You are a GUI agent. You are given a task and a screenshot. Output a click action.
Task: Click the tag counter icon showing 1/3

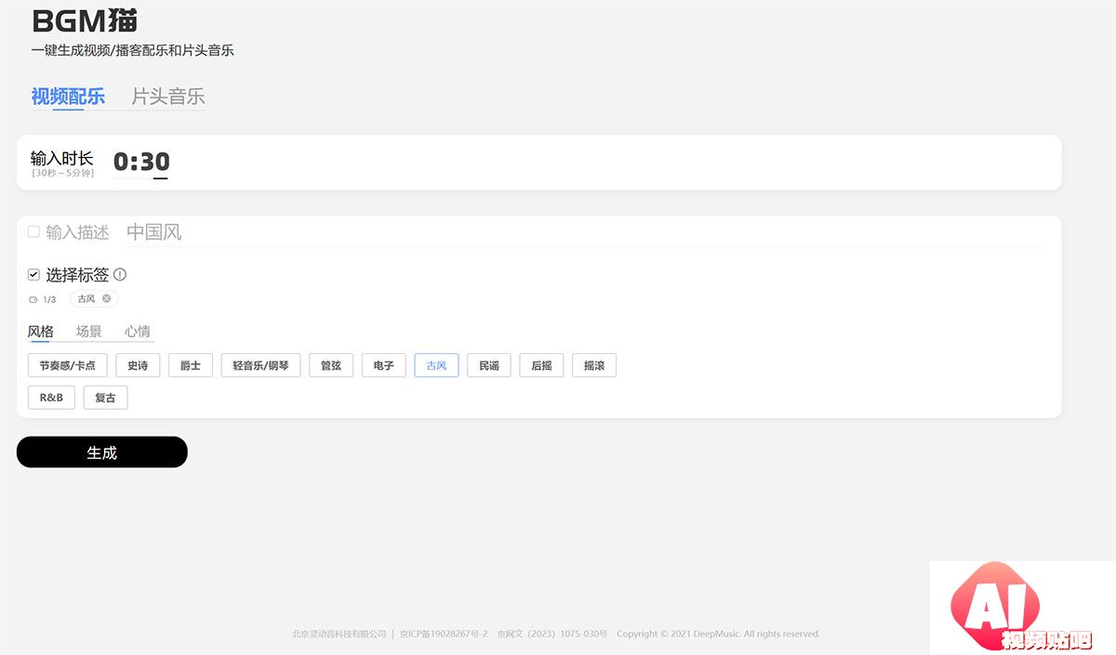tap(33, 300)
